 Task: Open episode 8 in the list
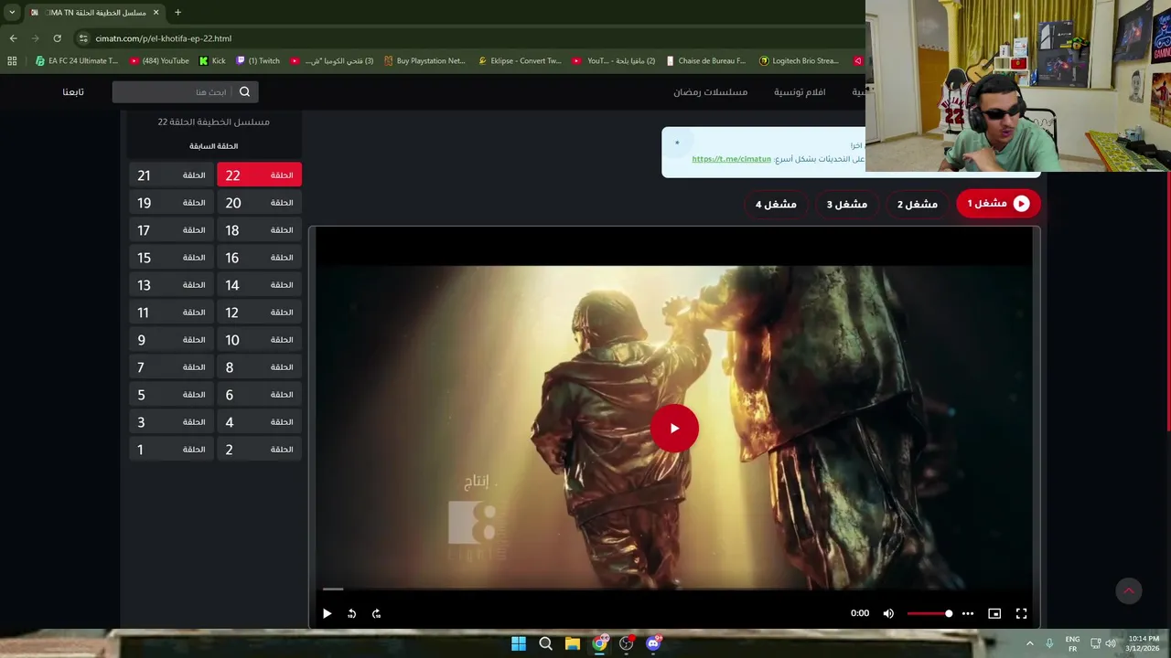(x=259, y=366)
